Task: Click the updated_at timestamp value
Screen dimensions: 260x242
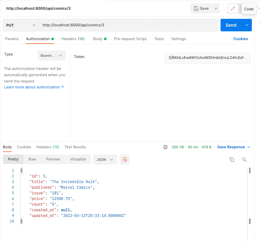Action: (94, 216)
